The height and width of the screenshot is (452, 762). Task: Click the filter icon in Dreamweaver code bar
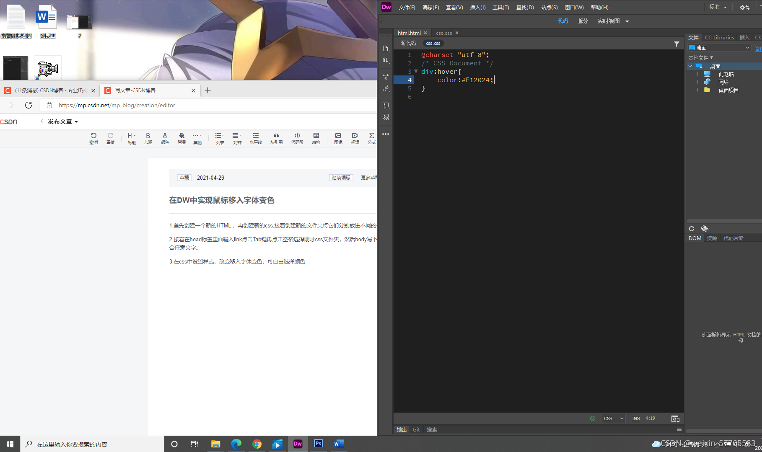(676, 44)
